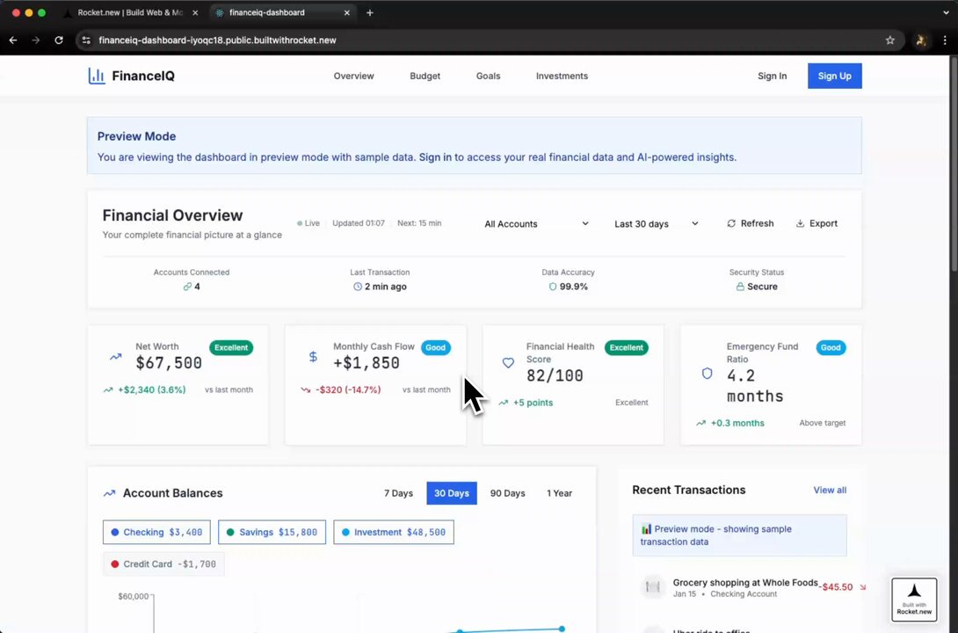The height and width of the screenshot is (633, 958).
Task: Open the Budget nav item
Action: click(x=425, y=76)
